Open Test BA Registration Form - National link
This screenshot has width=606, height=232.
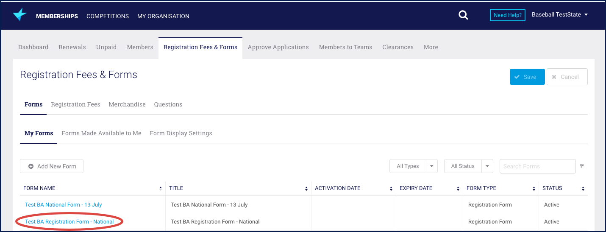pos(69,221)
